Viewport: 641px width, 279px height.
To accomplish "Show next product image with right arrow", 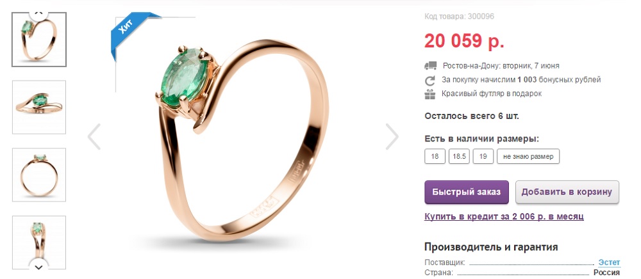I will coord(392,137).
